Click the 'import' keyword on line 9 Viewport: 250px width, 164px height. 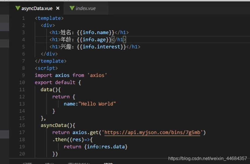[43, 75]
